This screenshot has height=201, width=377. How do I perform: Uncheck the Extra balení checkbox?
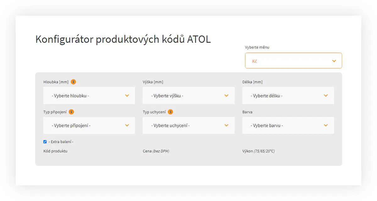point(45,142)
